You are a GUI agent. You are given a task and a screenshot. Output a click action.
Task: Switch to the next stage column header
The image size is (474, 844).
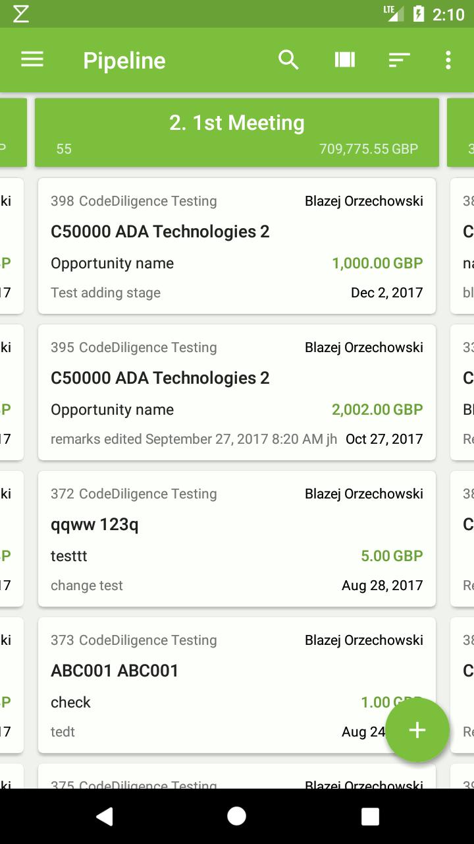(460, 133)
